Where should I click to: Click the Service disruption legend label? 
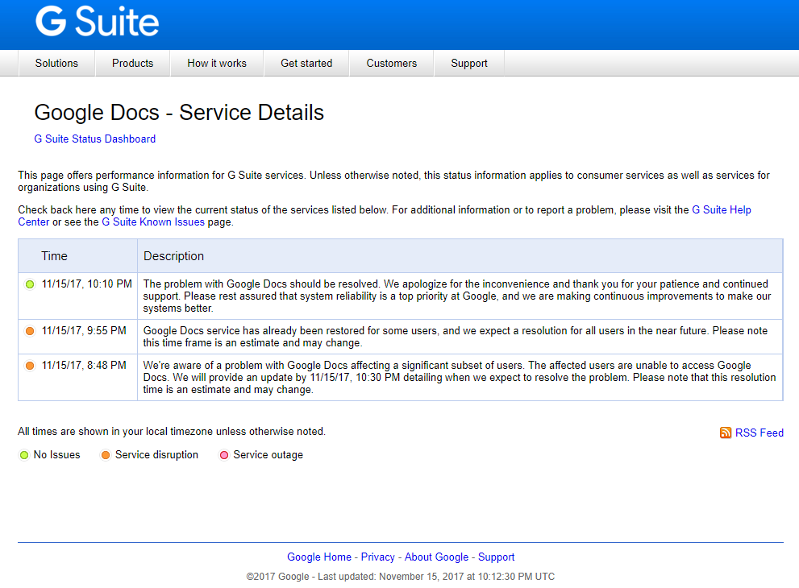[156, 455]
